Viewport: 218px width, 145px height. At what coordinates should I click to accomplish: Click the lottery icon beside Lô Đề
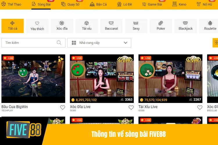click(x=119, y=4)
